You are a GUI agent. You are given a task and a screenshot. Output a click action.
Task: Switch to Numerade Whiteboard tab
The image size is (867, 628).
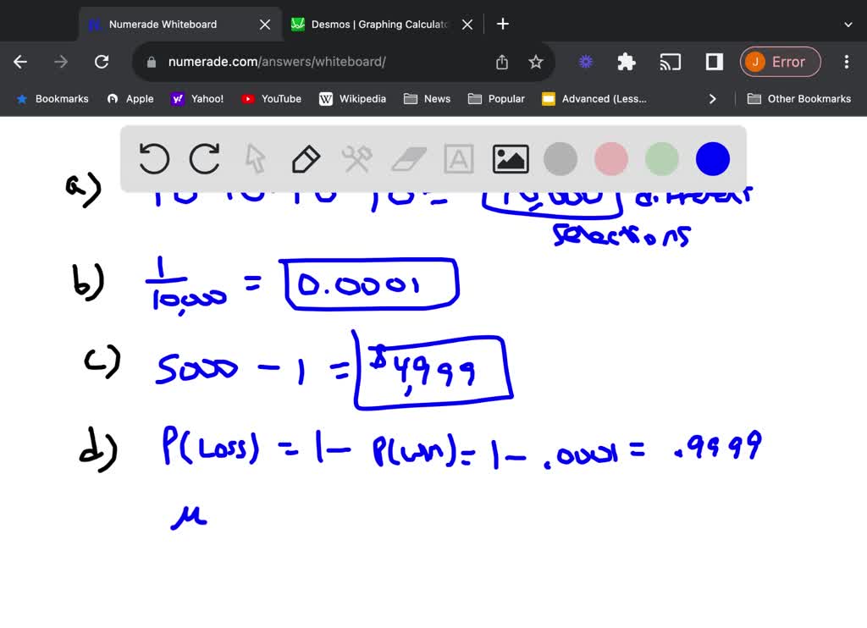179,25
